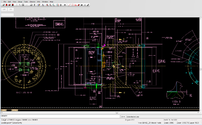The width and height of the screenshot is (202, 125).
Task: Select the red Text annotation tool
Action: point(75,5)
